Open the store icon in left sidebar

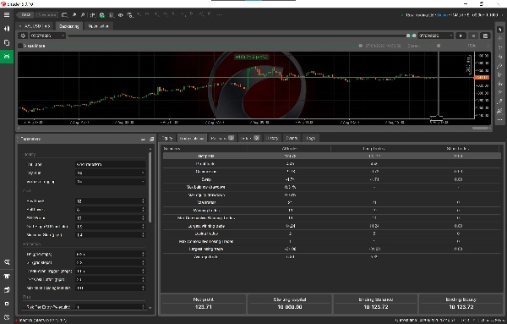click(x=7, y=276)
